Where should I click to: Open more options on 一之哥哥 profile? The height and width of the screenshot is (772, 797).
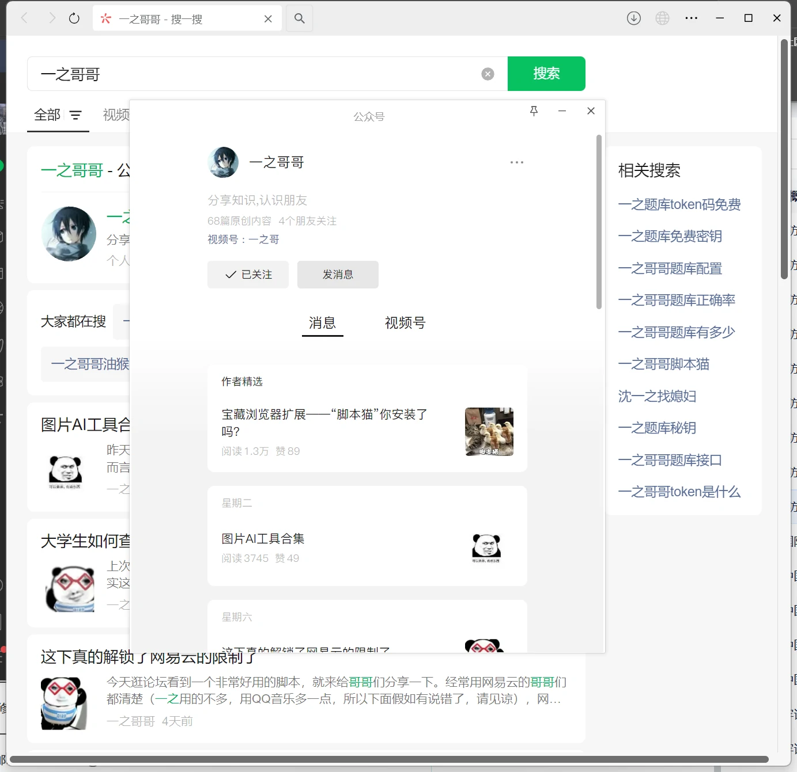pos(517,162)
